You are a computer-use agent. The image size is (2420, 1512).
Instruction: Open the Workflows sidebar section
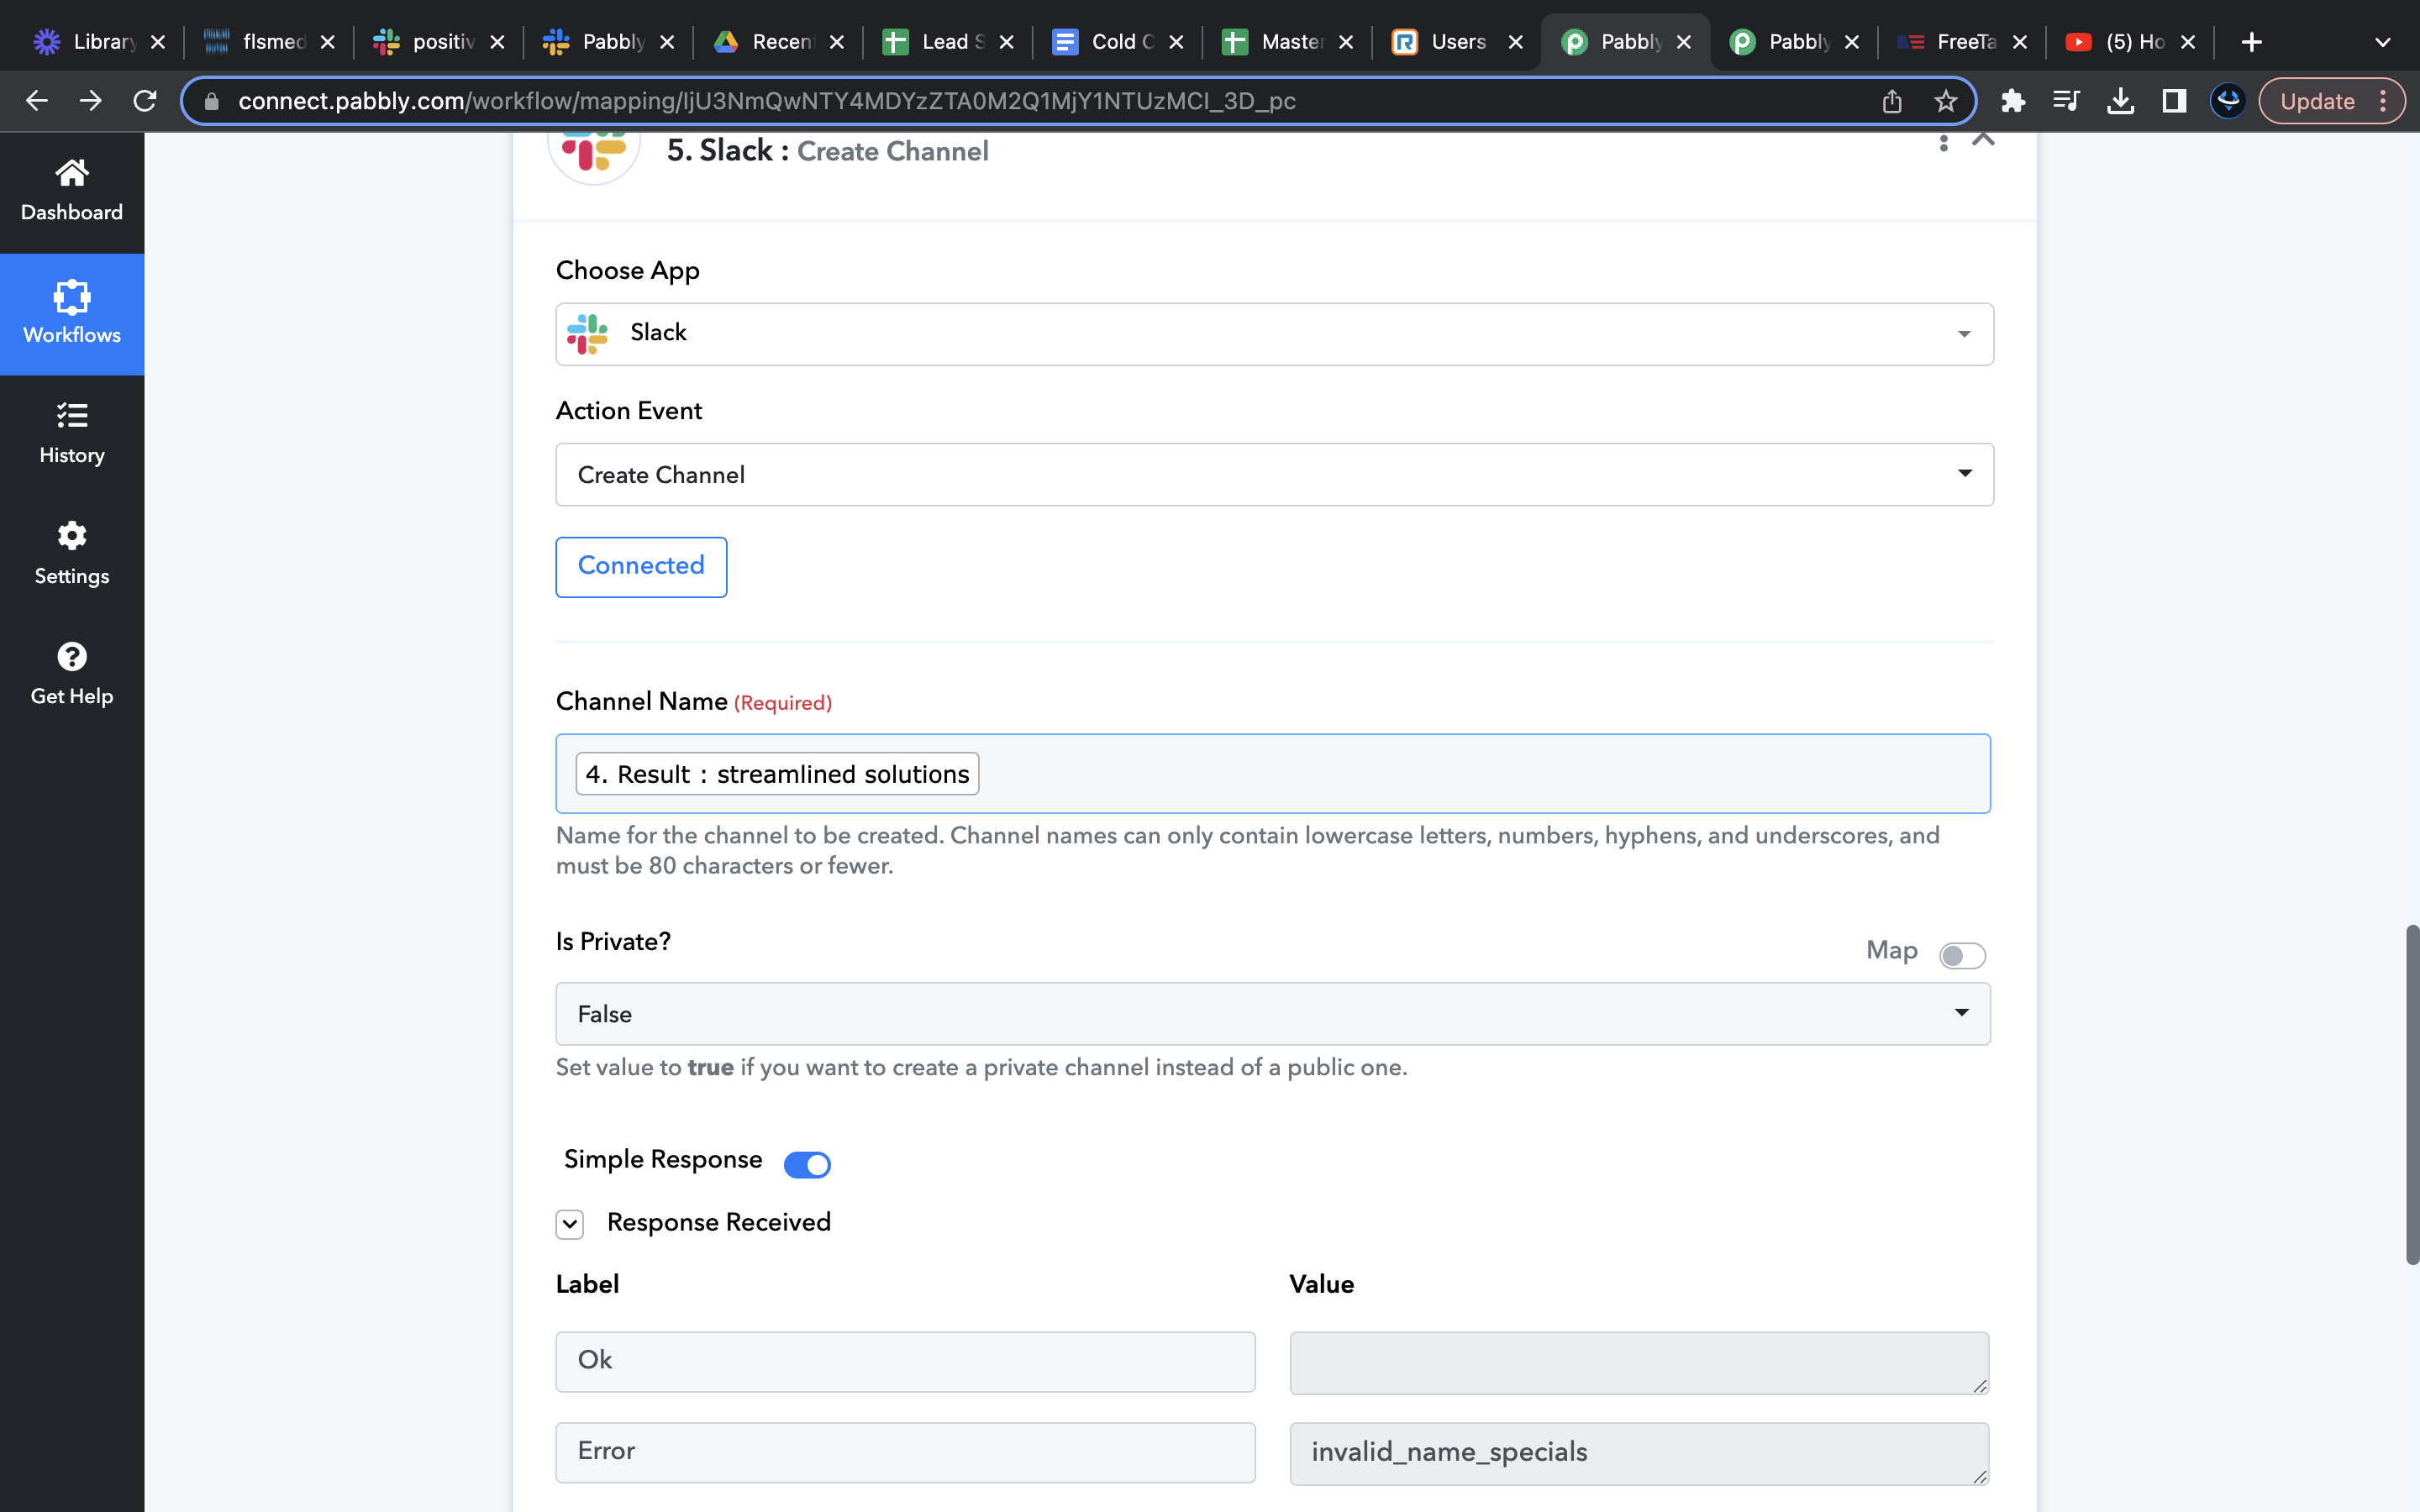click(x=72, y=314)
